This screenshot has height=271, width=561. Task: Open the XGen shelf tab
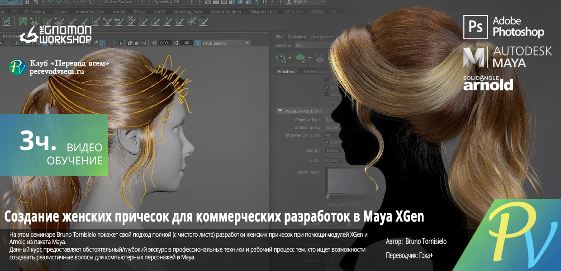click(x=317, y=12)
